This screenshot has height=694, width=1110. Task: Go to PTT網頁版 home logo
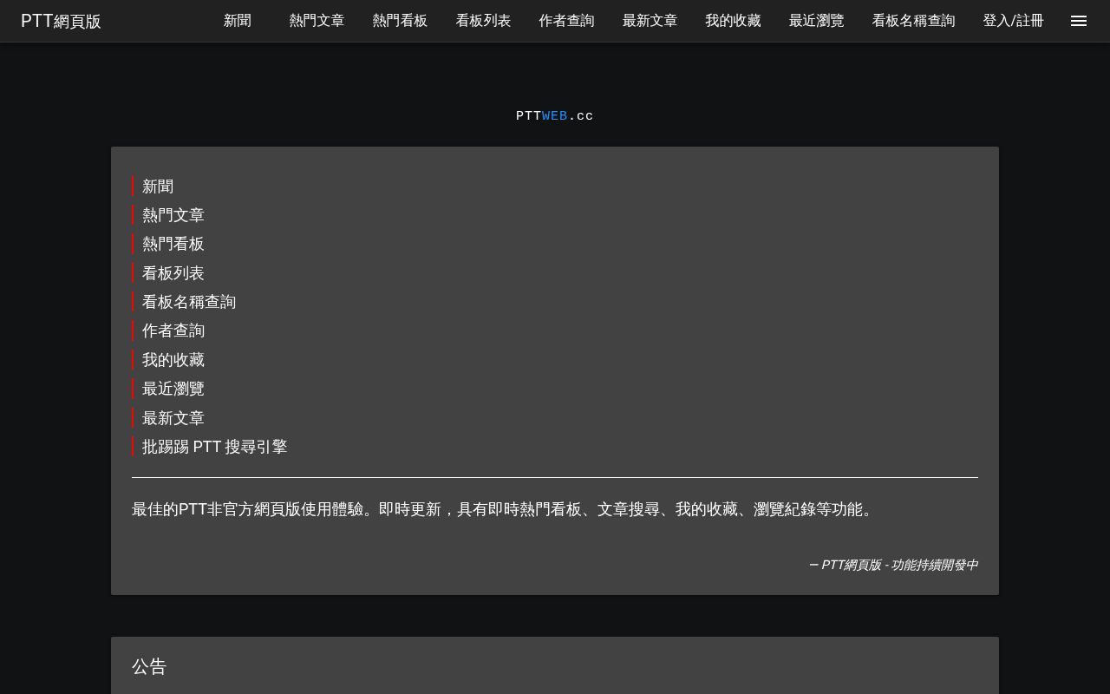(61, 21)
